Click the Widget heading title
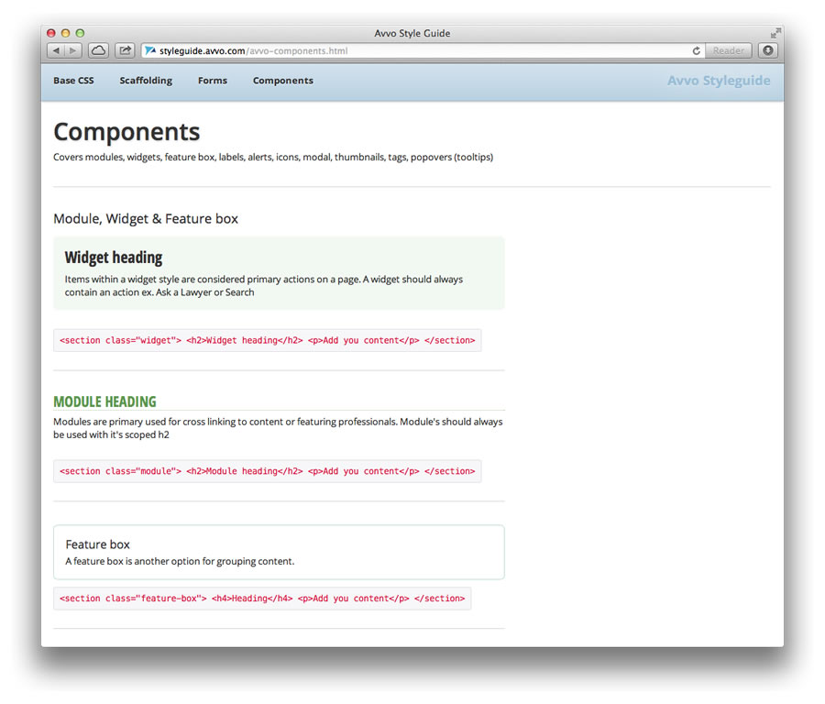This screenshot has height=704, width=825. tap(114, 258)
